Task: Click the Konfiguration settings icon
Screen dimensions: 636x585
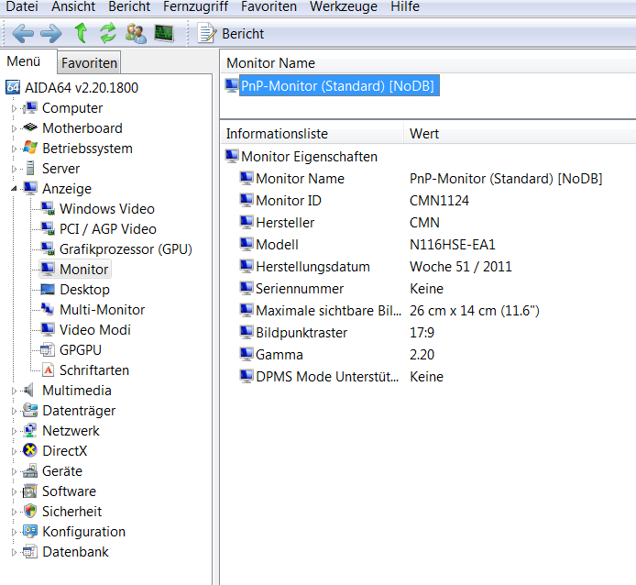Action: [x=30, y=531]
